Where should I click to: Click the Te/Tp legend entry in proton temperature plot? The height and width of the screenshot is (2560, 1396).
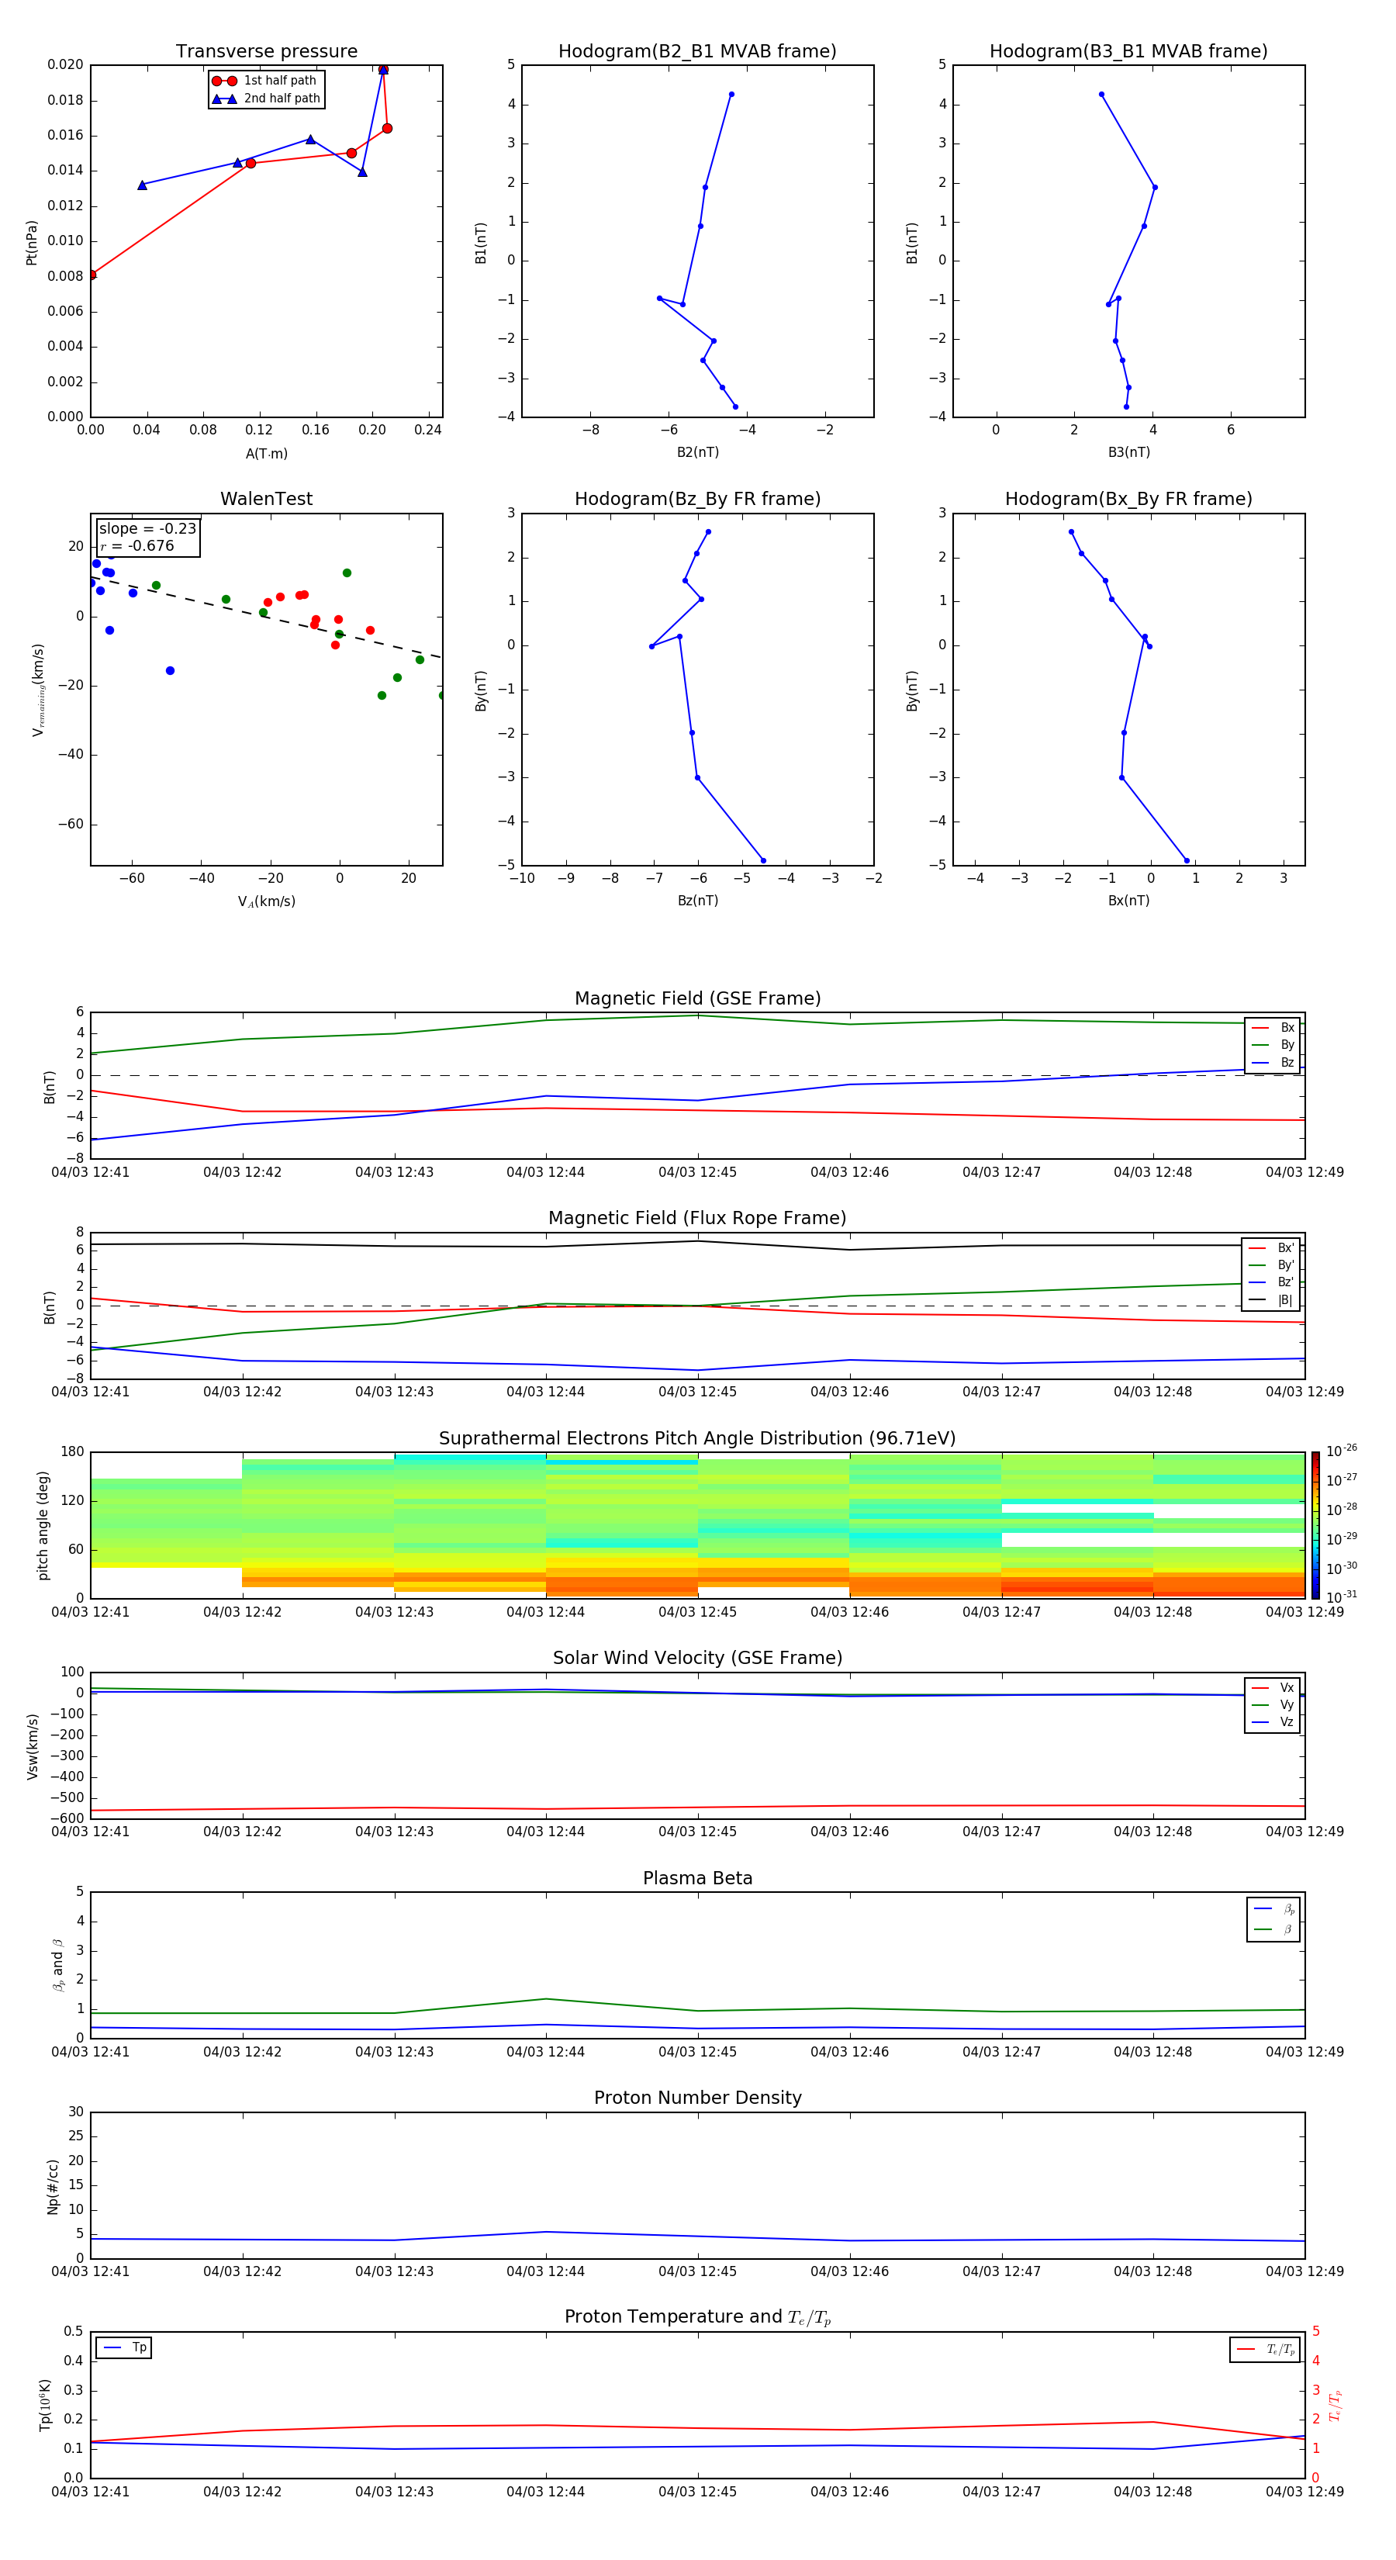[1266, 2349]
